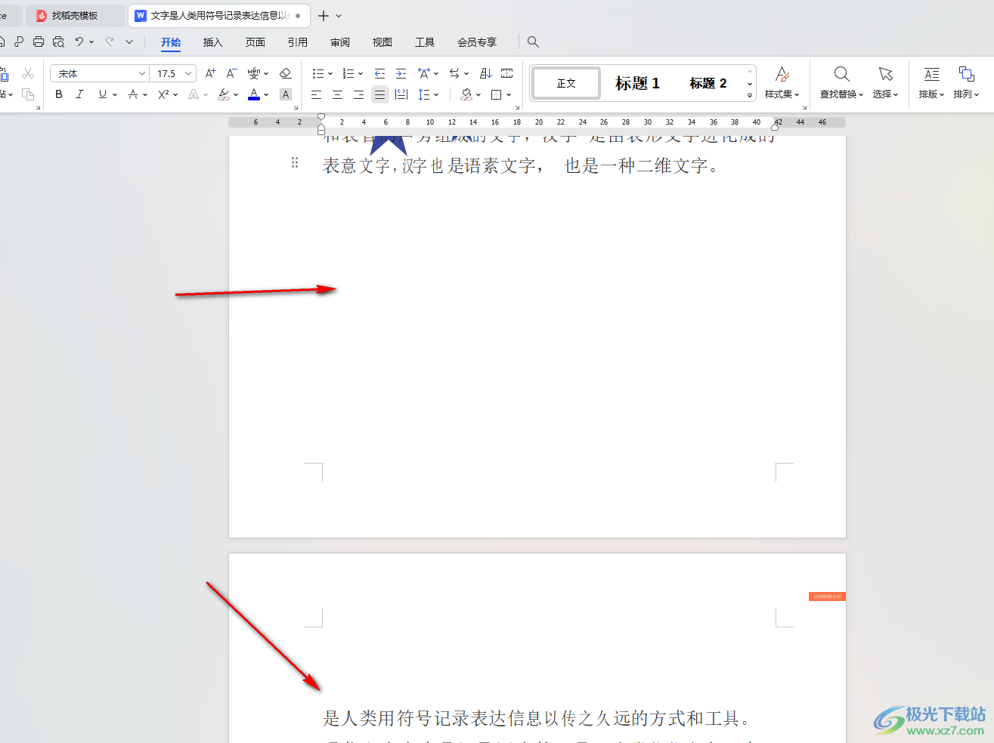
Task: Toggle strikethrough formatting
Action: [133, 94]
